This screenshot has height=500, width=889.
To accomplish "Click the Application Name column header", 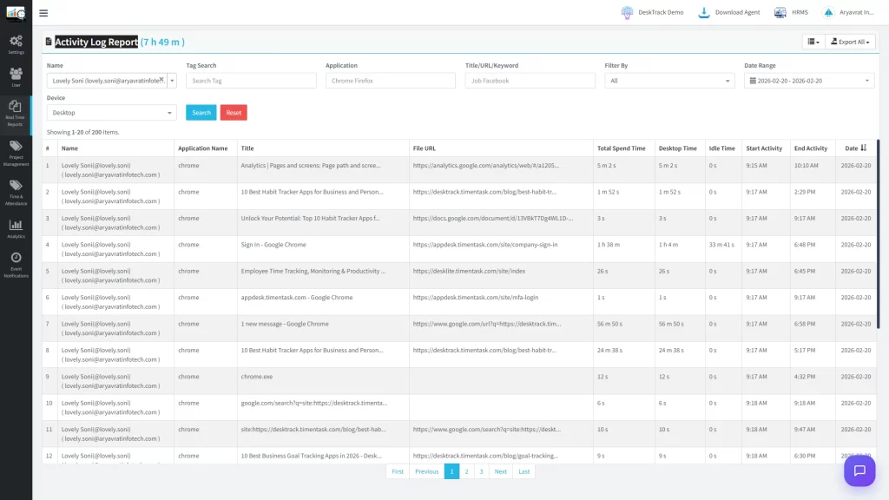I will point(203,148).
